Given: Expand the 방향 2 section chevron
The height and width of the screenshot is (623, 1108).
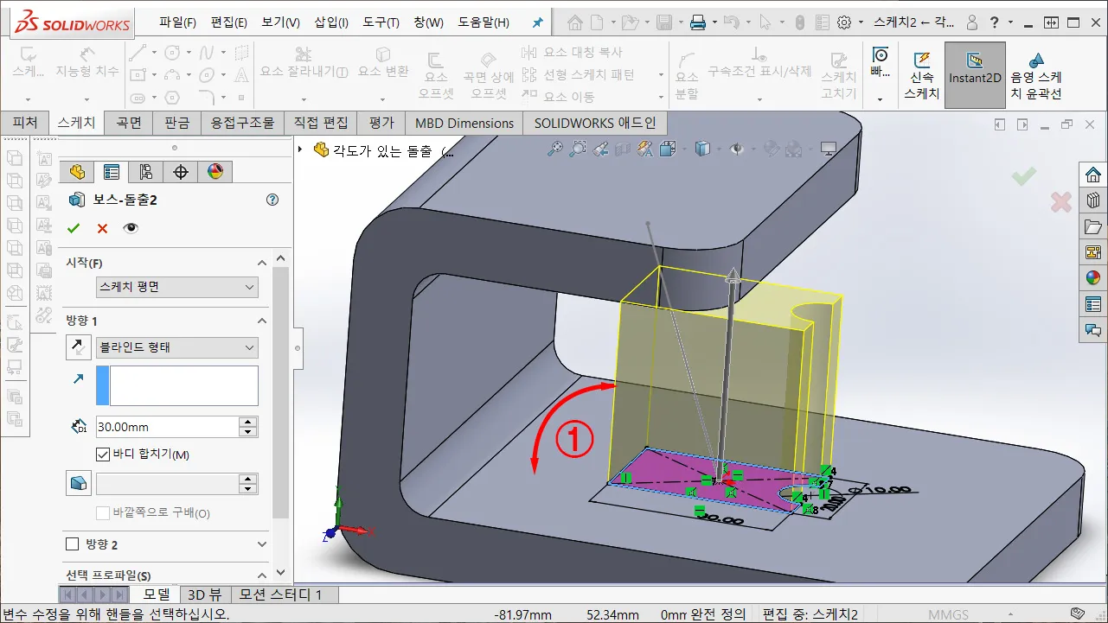Looking at the screenshot, I should click(262, 544).
